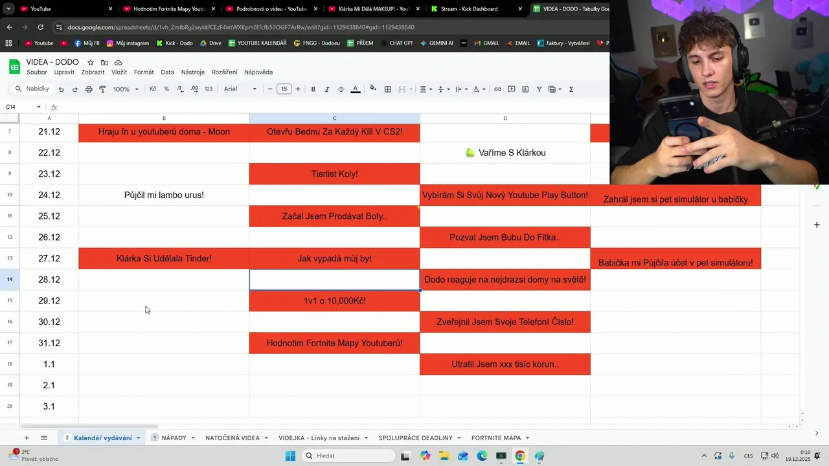
Task: Open the cell borders tool
Action: [387, 89]
